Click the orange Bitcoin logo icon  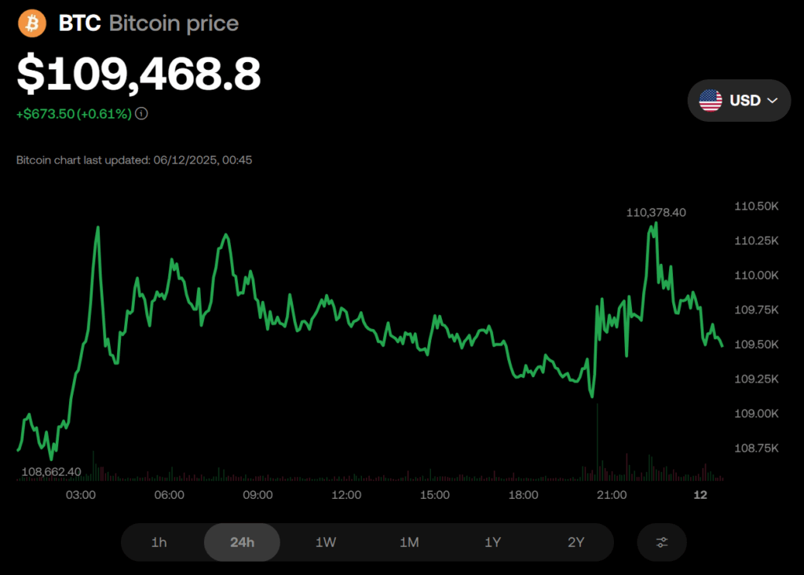(x=31, y=23)
